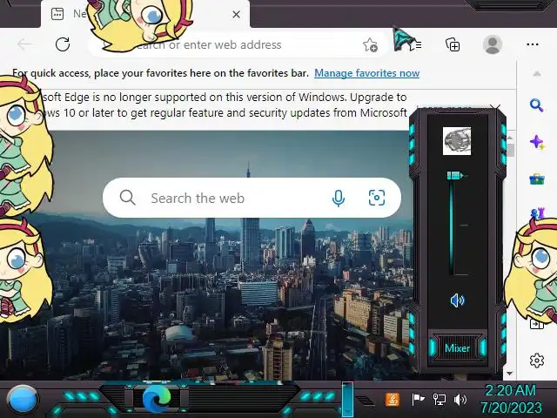Viewport: 557px width, 418px height.
Task: Click the orange Java tray icon
Action: click(x=393, y=400)
